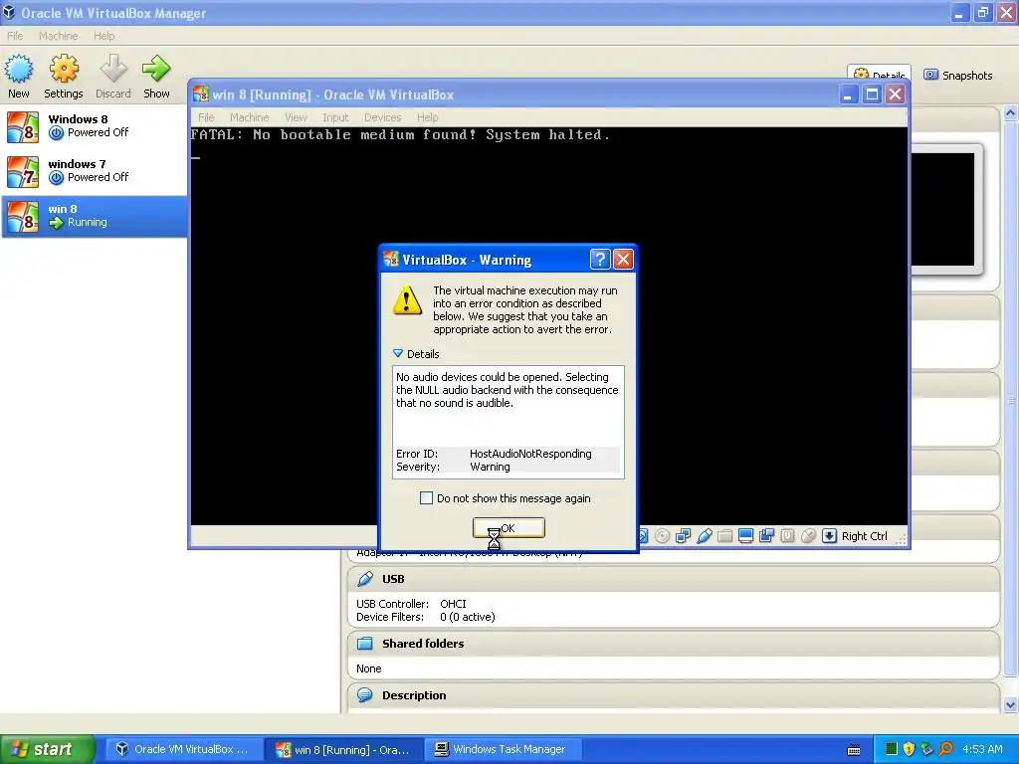
Task: Switch to win 8 [Running] taskbar button
Action: (344, 749)
